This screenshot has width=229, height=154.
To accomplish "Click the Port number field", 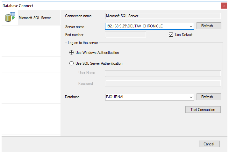I will (125, 35).
